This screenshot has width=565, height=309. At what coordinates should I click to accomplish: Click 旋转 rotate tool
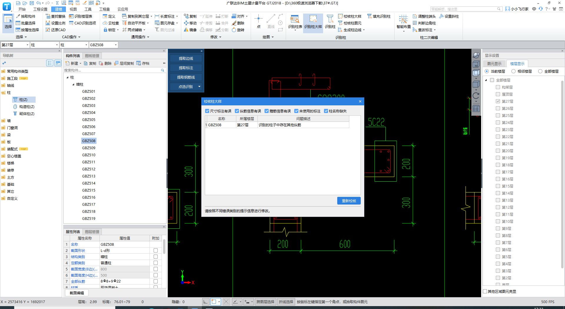[238, 30]
